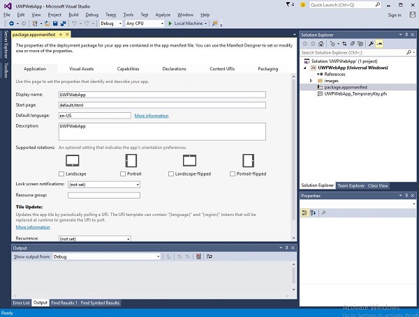Image resolution: width=419 pixels, height=317 pixels.
Task: Switch to the Visual Assets tab
Action: pyautogui.click(x=82, y=69)
